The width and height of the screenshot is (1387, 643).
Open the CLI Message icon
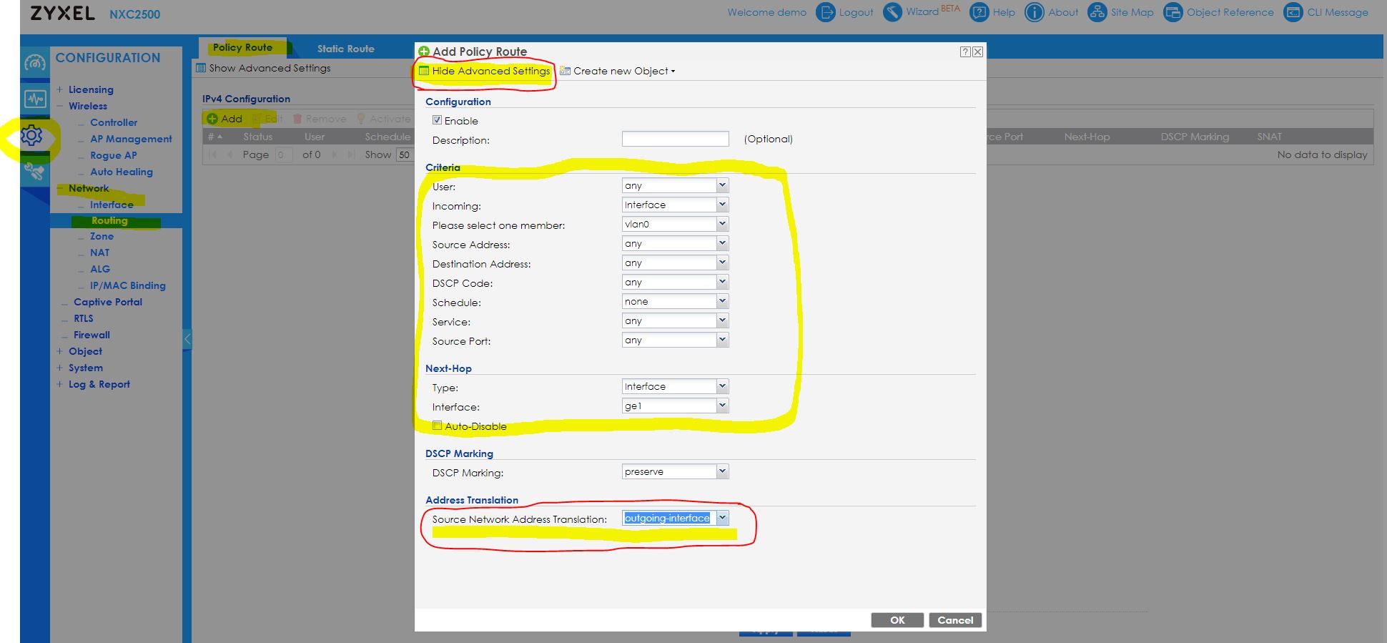click(1293, 12)
